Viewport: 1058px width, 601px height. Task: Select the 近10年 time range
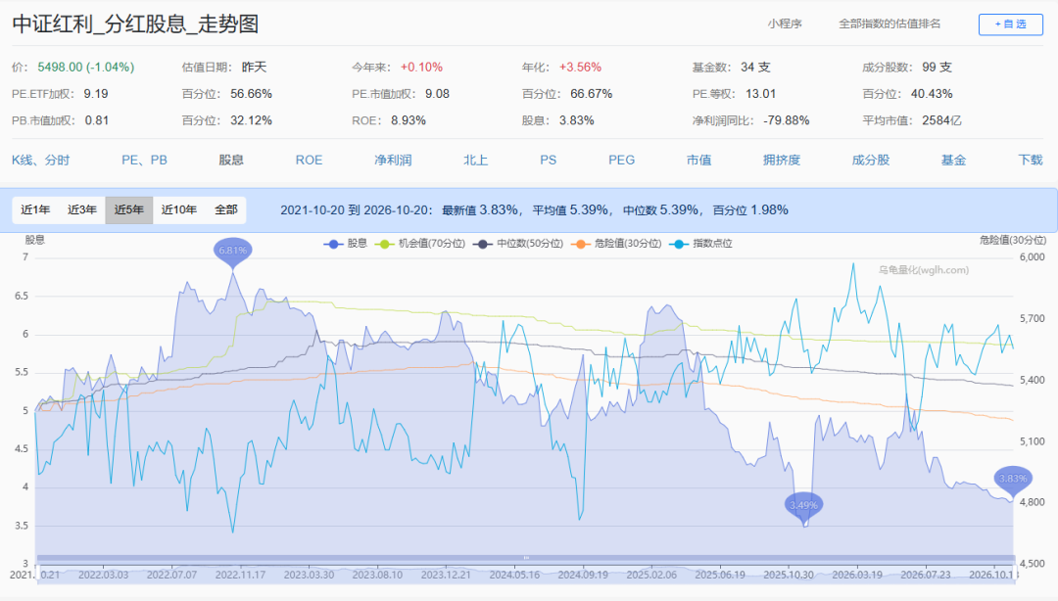[x=179, y=209]
